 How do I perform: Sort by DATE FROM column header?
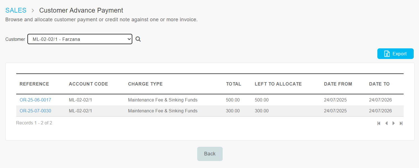[x=338, y=84]
